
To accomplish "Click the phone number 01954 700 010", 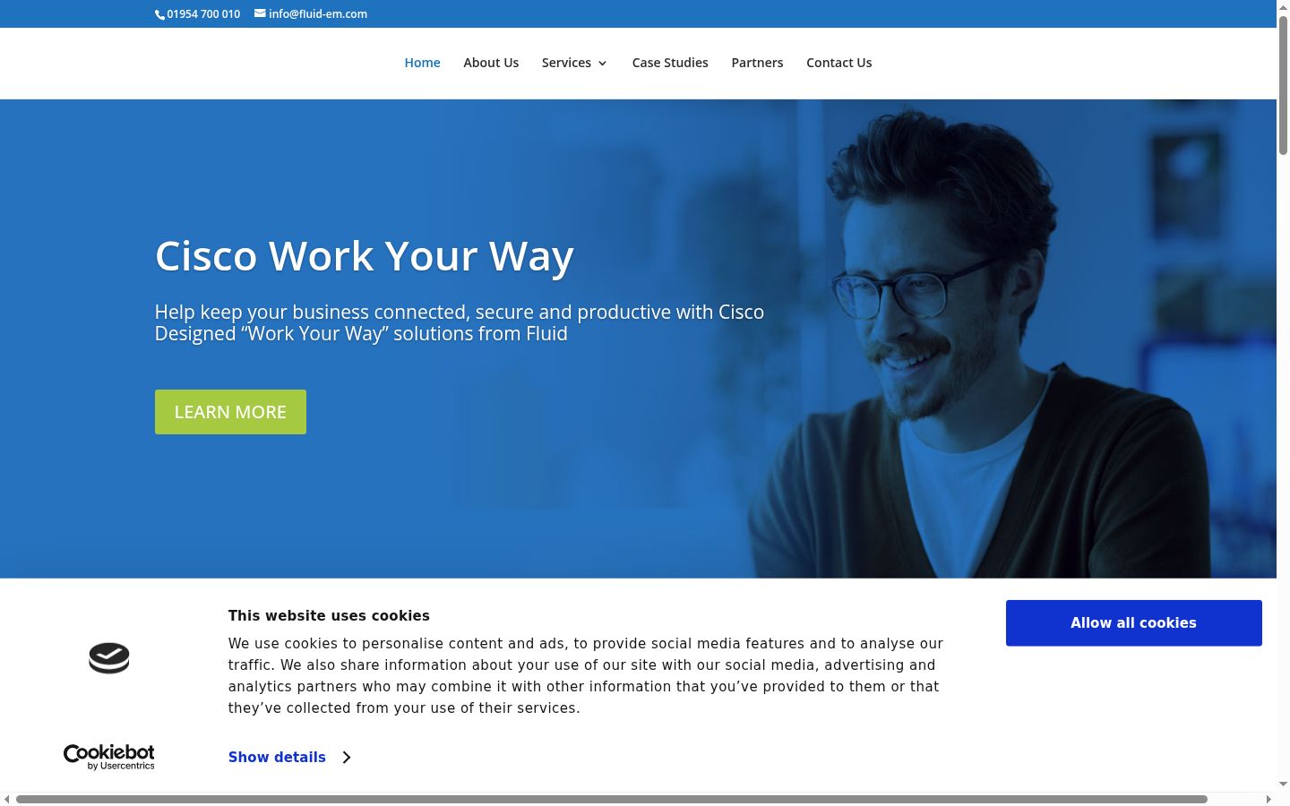I will [x=203, y=14].
